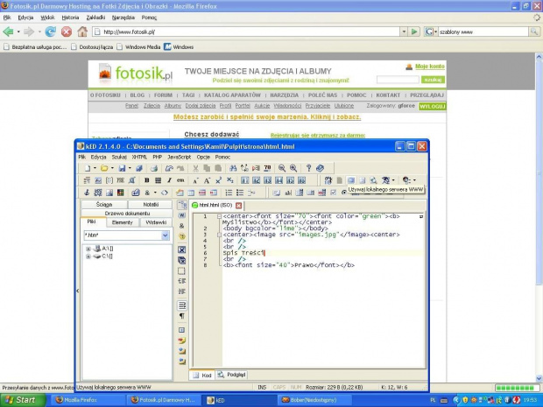Insert checkbox form element icon
543x407 pixels.
[333, 193]
